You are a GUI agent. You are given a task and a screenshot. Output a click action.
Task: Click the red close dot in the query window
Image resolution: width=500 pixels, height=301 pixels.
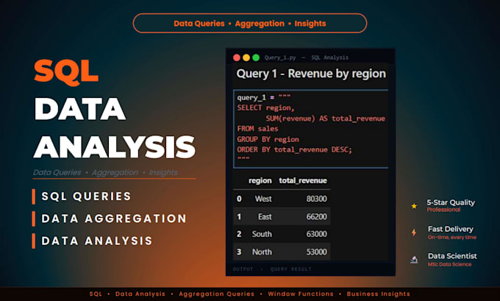(237, 57)
